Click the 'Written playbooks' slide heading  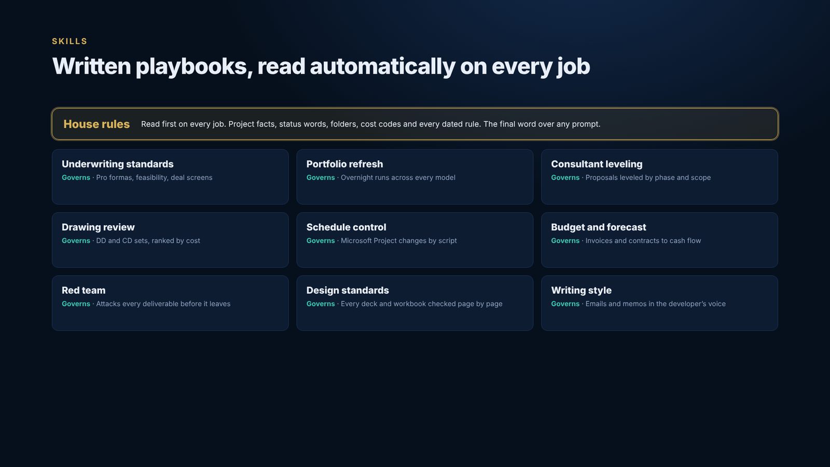pos(321,66)
